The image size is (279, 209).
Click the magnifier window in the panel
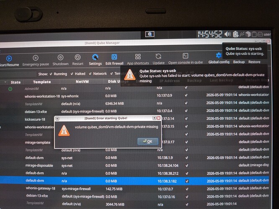coord(150,34)
